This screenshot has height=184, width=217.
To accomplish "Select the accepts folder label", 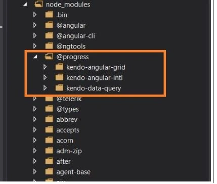I will (68, 130).
